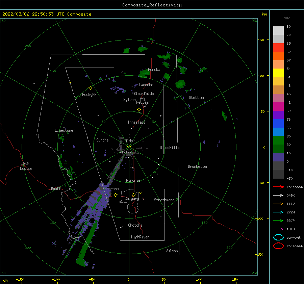Click the dBZ heading above the color scale

(286, 18)
